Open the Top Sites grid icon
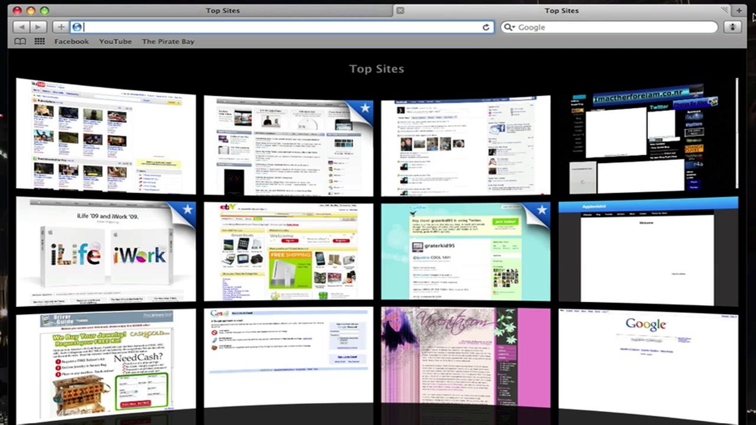This screenshot has width=756, height=425. pyautogui.click(x=40, y=41)
